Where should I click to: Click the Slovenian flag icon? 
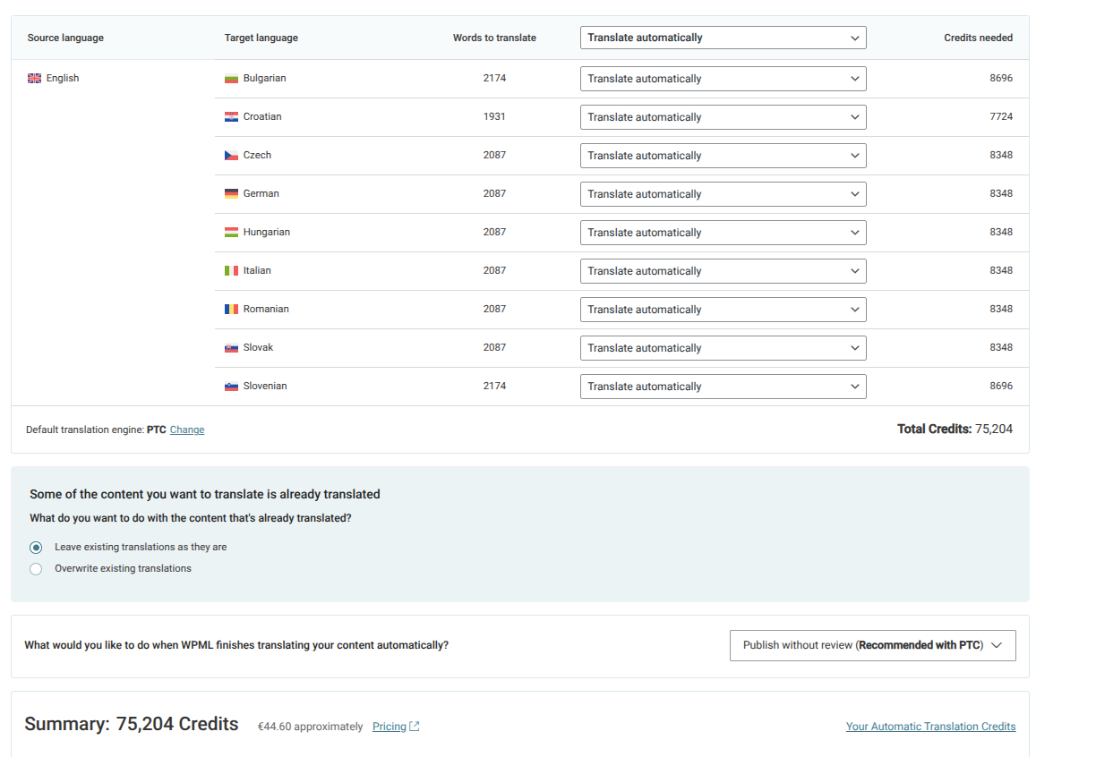pyautogui.click(x=231, y=387)
